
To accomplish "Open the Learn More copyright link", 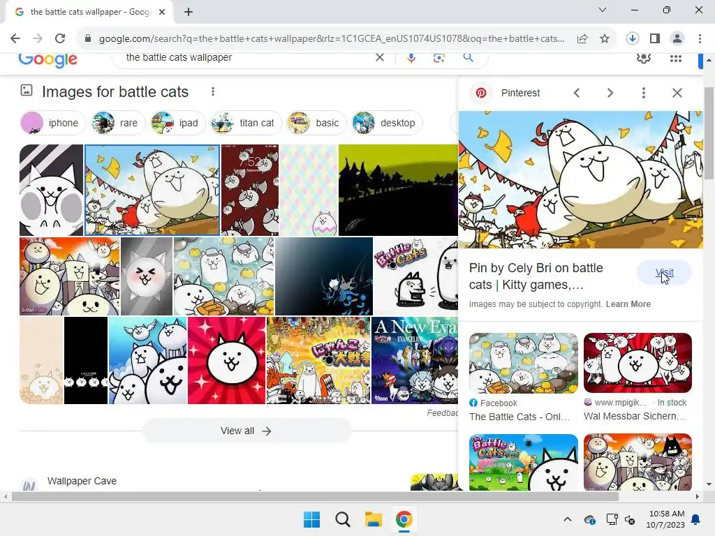I will click(628, 304).
